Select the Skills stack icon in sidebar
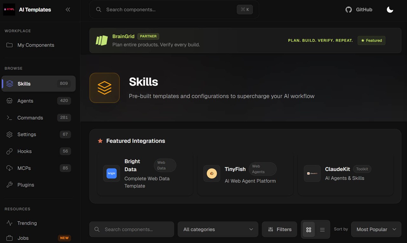 10,84
